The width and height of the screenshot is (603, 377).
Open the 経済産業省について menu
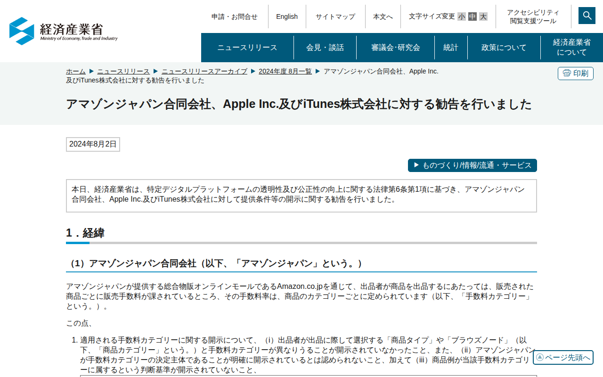572,48
